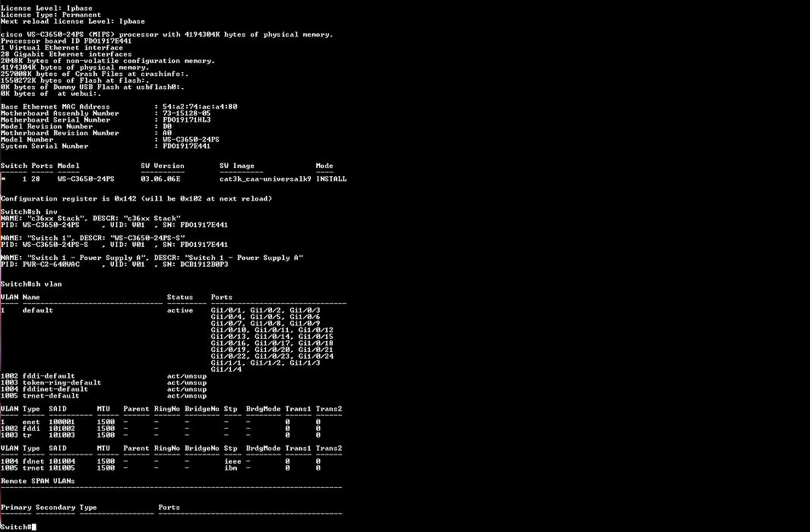The height and width of the screenshot is (532, 810).
Task: Click the 'ibm' Stp value
Action: click(x=230, y=468)
